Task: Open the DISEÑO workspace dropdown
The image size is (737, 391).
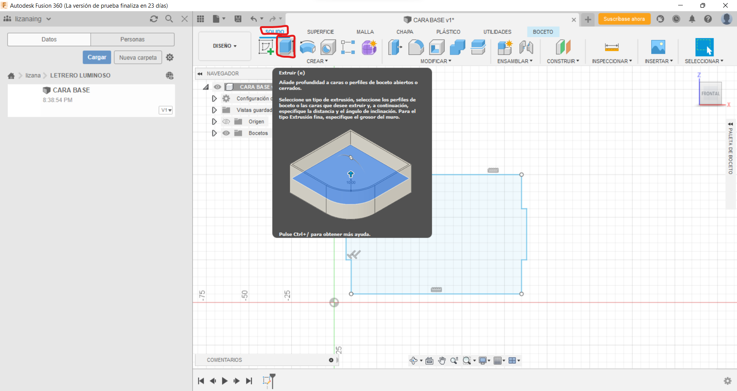Action: click(225, 46)
